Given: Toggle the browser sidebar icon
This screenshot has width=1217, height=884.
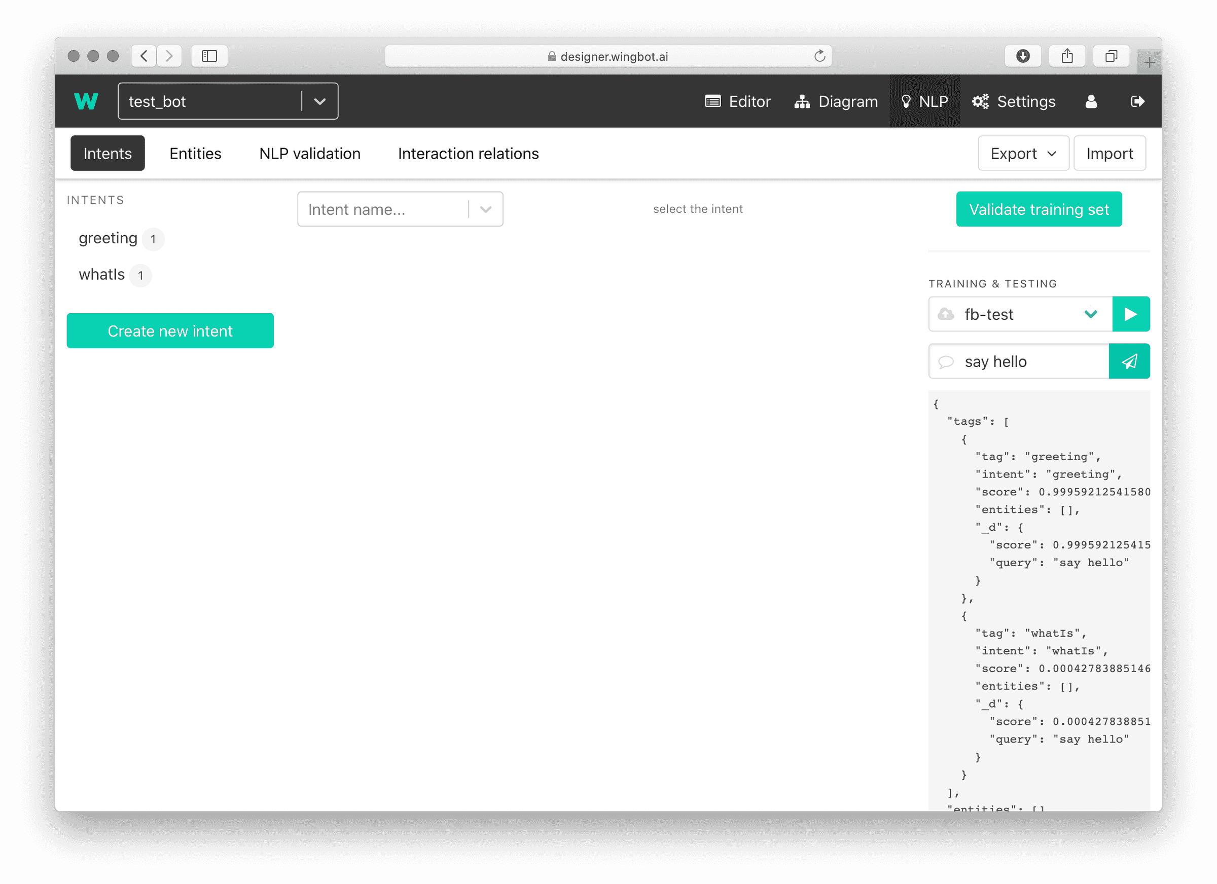Looking at the screenshot, I should click(x=209, y=56).
